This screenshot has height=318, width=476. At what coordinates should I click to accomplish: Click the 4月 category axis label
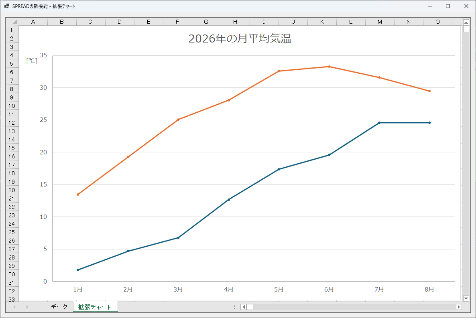(x=229, y=290)
